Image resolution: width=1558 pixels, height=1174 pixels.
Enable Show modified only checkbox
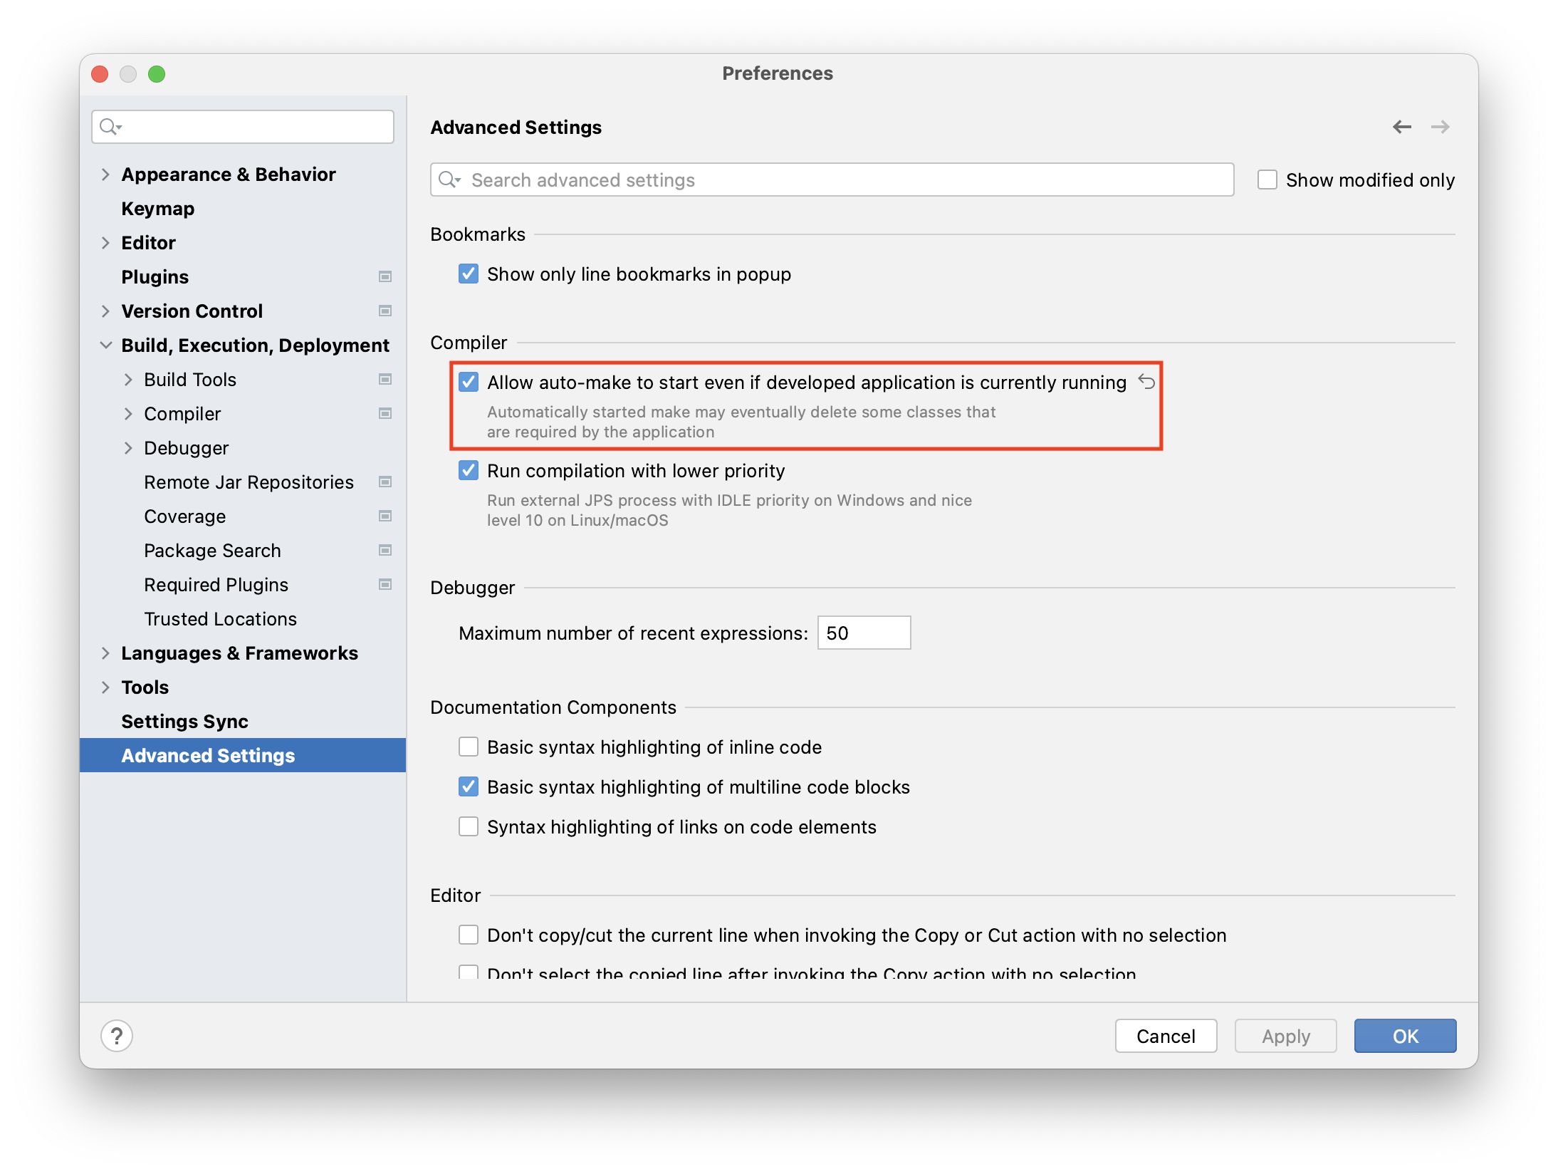(1267, 180)
